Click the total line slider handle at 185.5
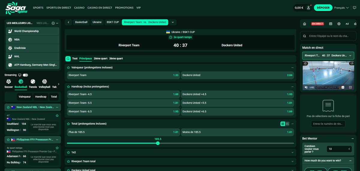This screenshot has width=360, height=171. 158,143
